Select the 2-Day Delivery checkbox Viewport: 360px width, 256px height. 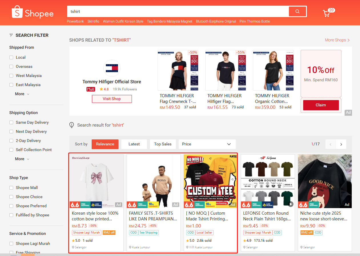pyautogui.click(x=11, y=141)
